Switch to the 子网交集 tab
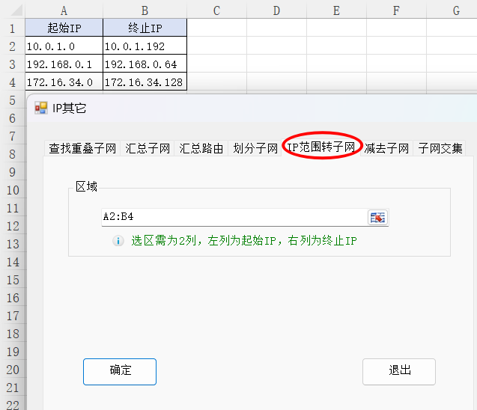Screen dimensions: 477x410 (x=440, y=148)
